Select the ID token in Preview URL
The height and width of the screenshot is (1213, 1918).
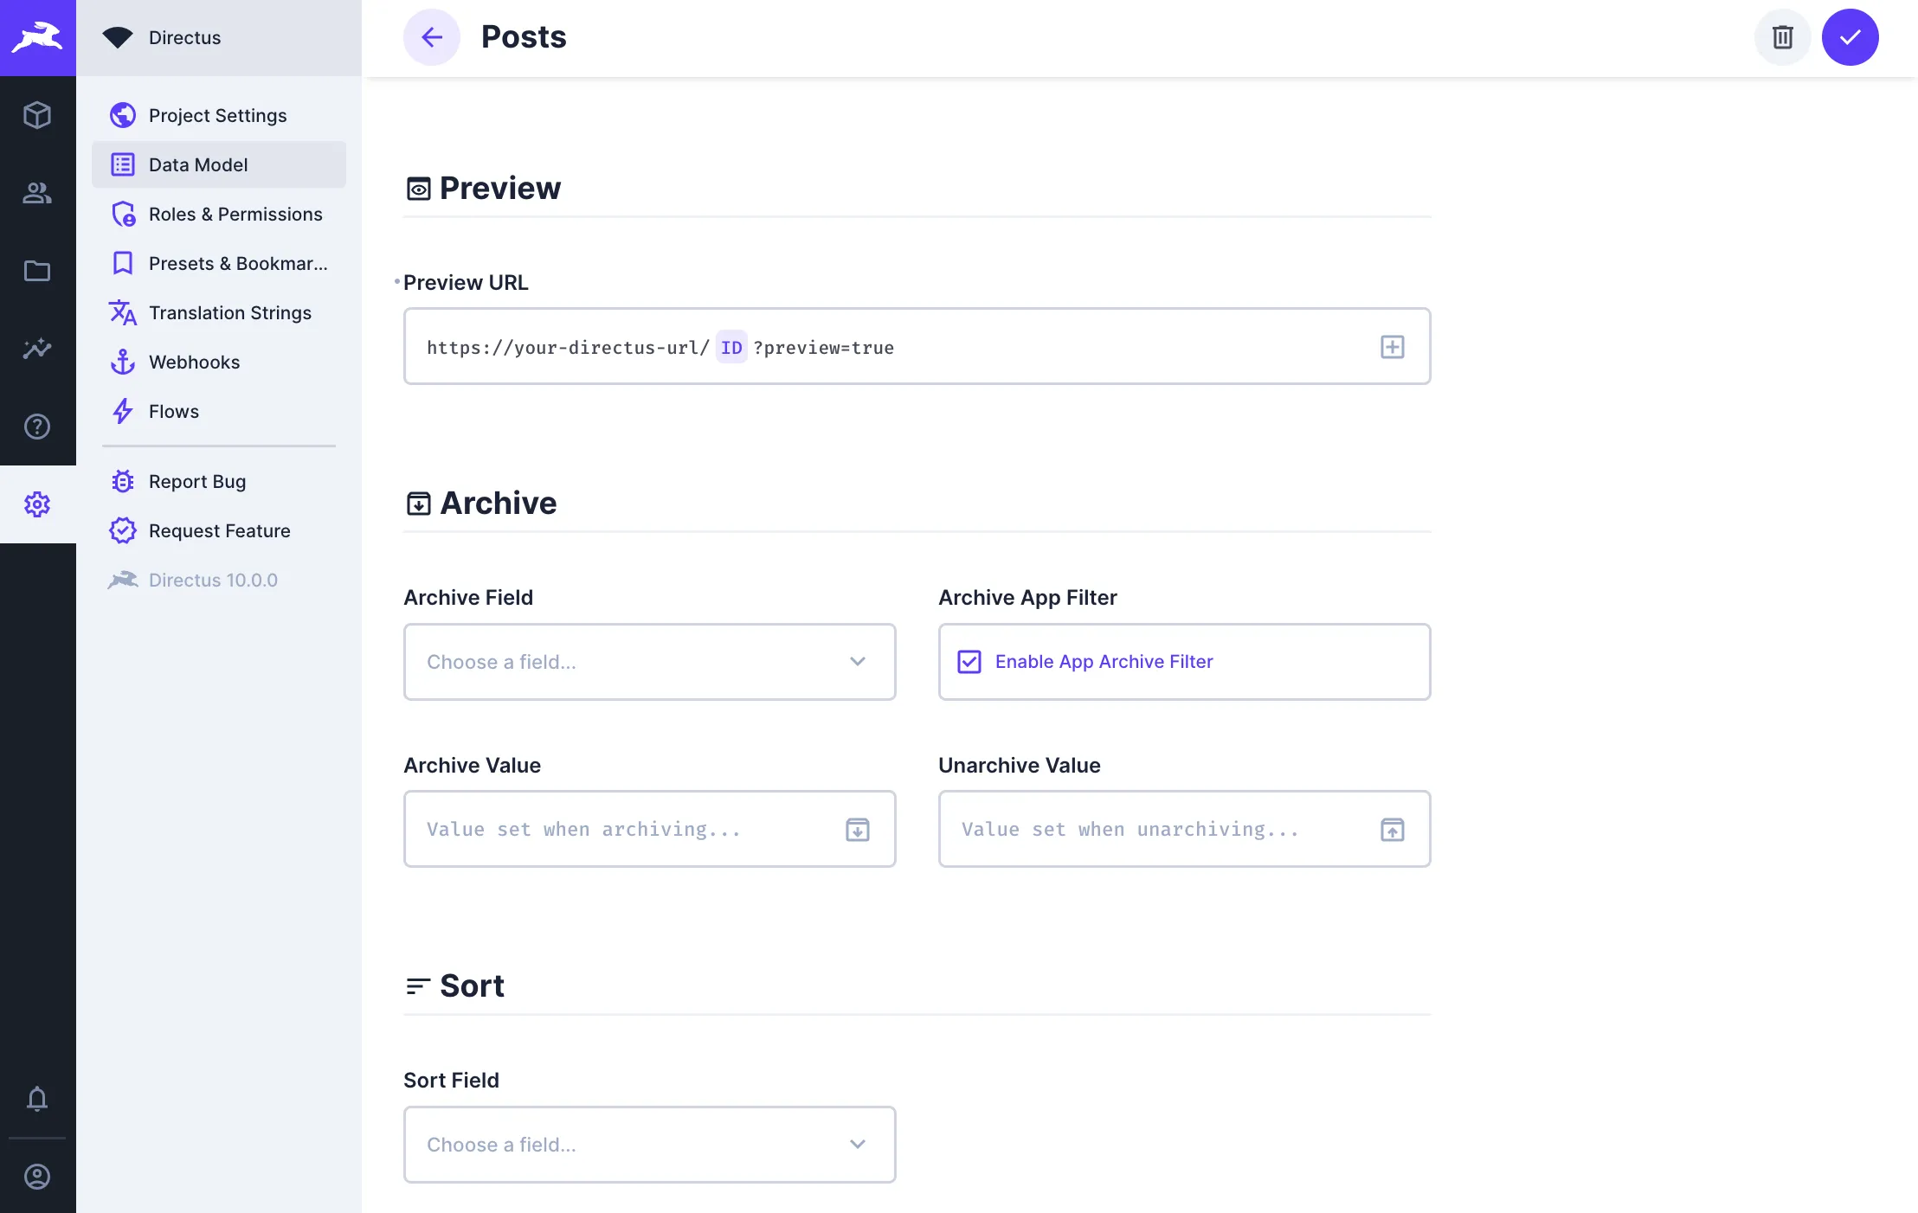(731, 347)
